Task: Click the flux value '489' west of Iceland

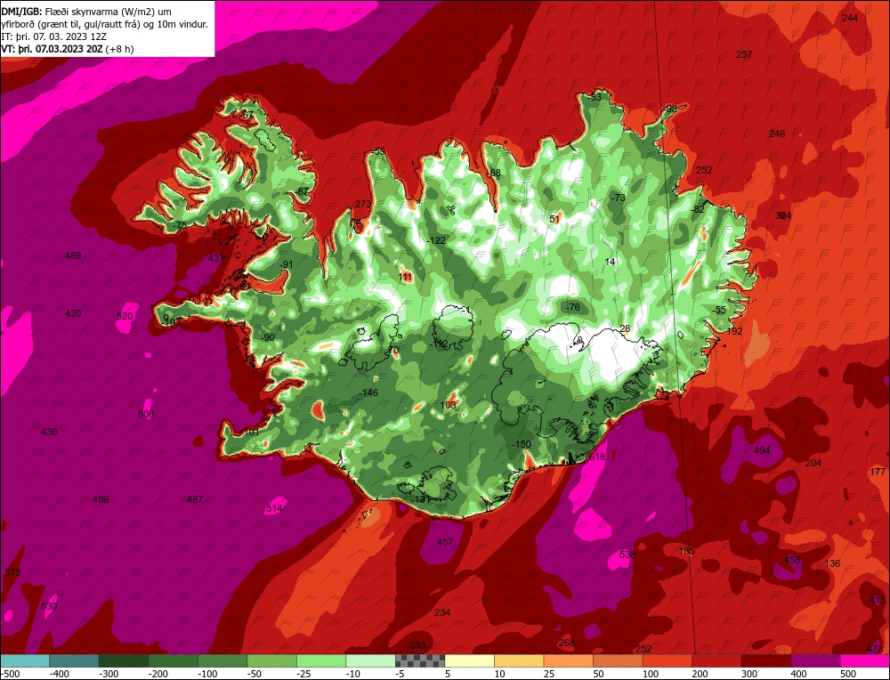Action: pos(73,256)
